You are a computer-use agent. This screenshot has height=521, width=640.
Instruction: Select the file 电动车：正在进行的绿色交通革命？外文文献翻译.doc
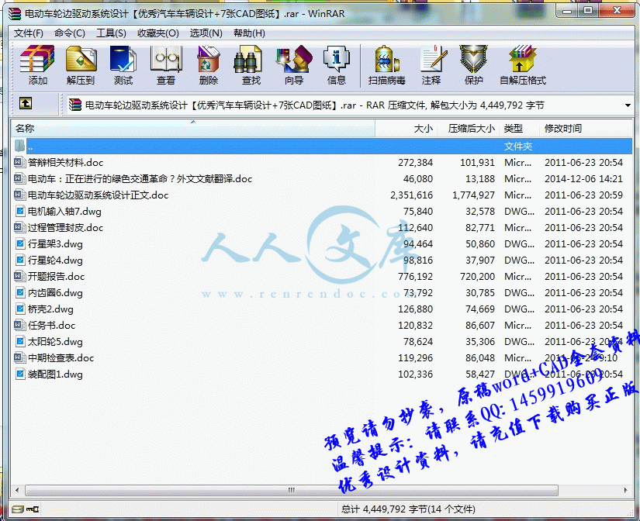click(x=140, y=178)
